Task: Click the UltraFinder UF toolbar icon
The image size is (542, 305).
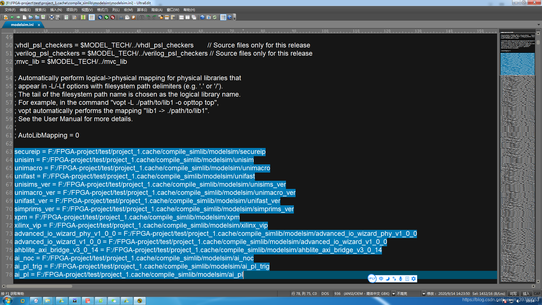Action: [x=106, y=17]
